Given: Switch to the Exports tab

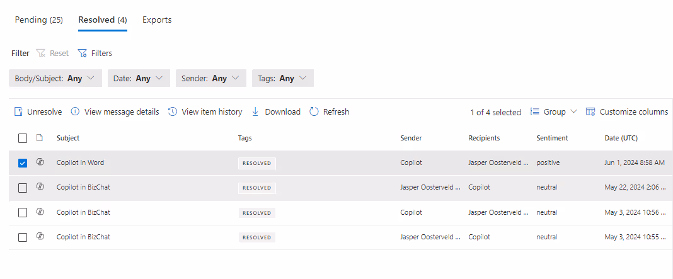Looking at the screenshot, I should 157,20.
